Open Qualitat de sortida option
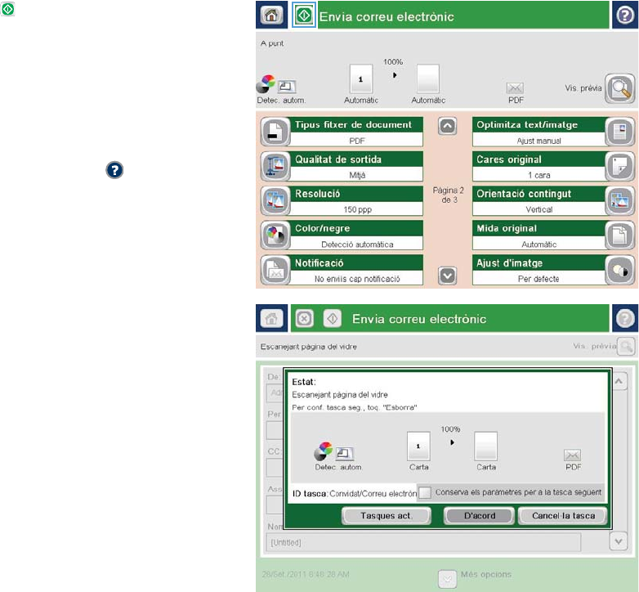 pyautogui.click(x=356, y=166)
